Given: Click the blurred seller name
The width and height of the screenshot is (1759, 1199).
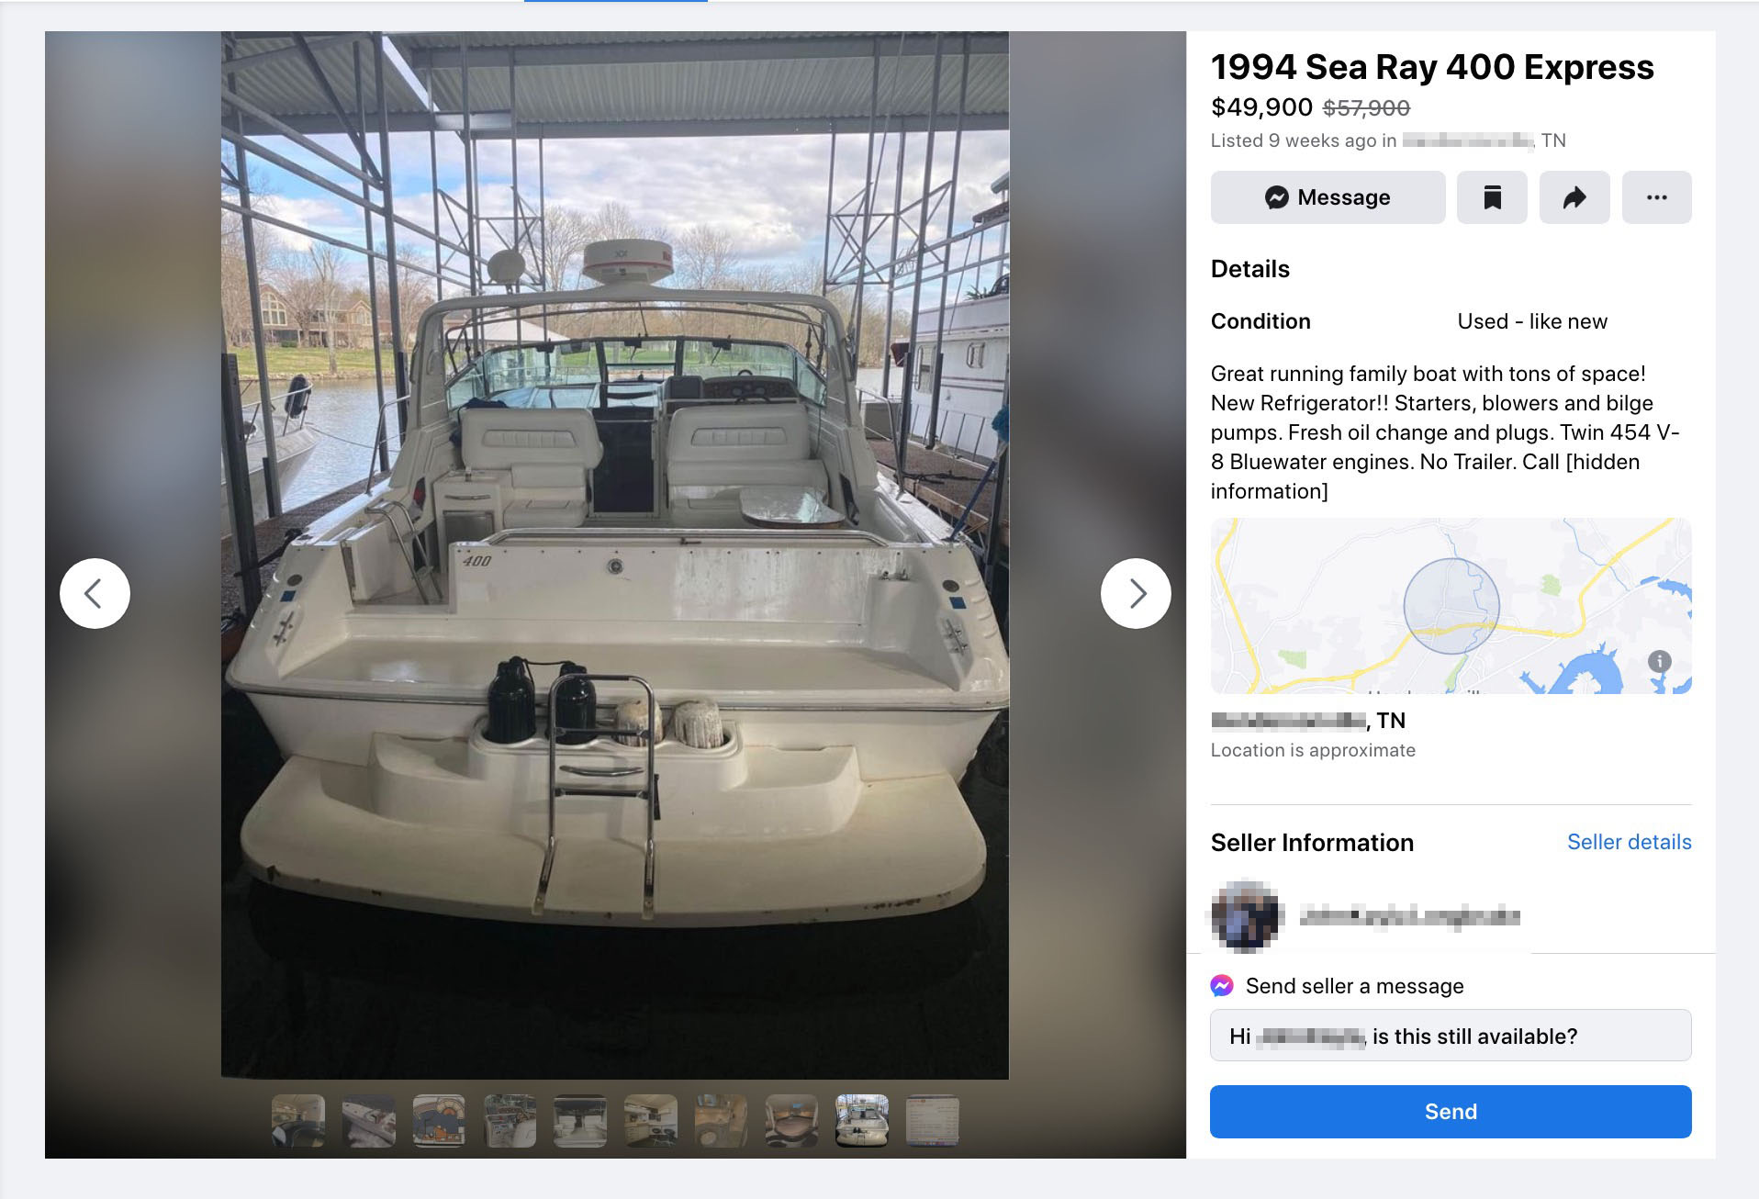Looking at the screenshot, I should coord(1409,916).
